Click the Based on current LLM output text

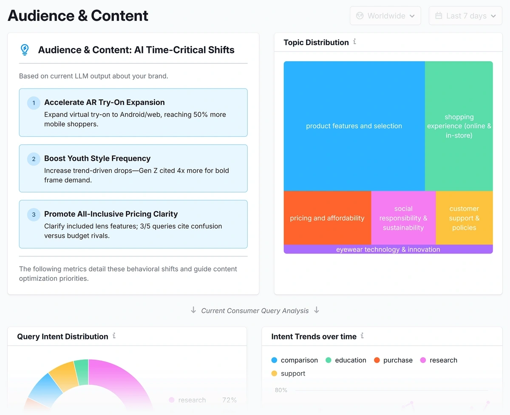point(93,76)
